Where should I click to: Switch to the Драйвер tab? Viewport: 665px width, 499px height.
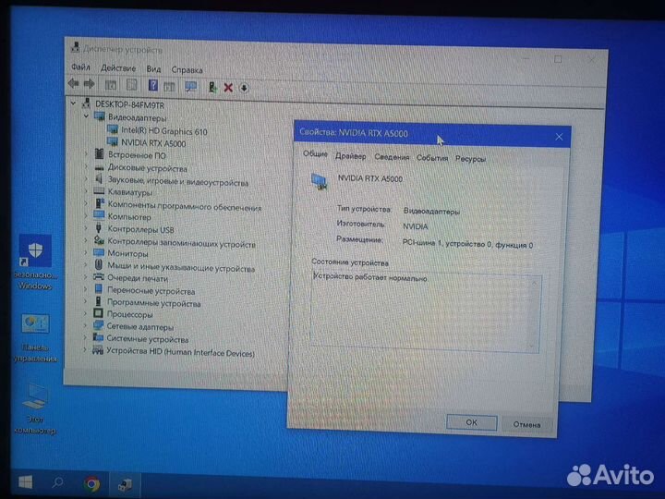coord(351,156)
